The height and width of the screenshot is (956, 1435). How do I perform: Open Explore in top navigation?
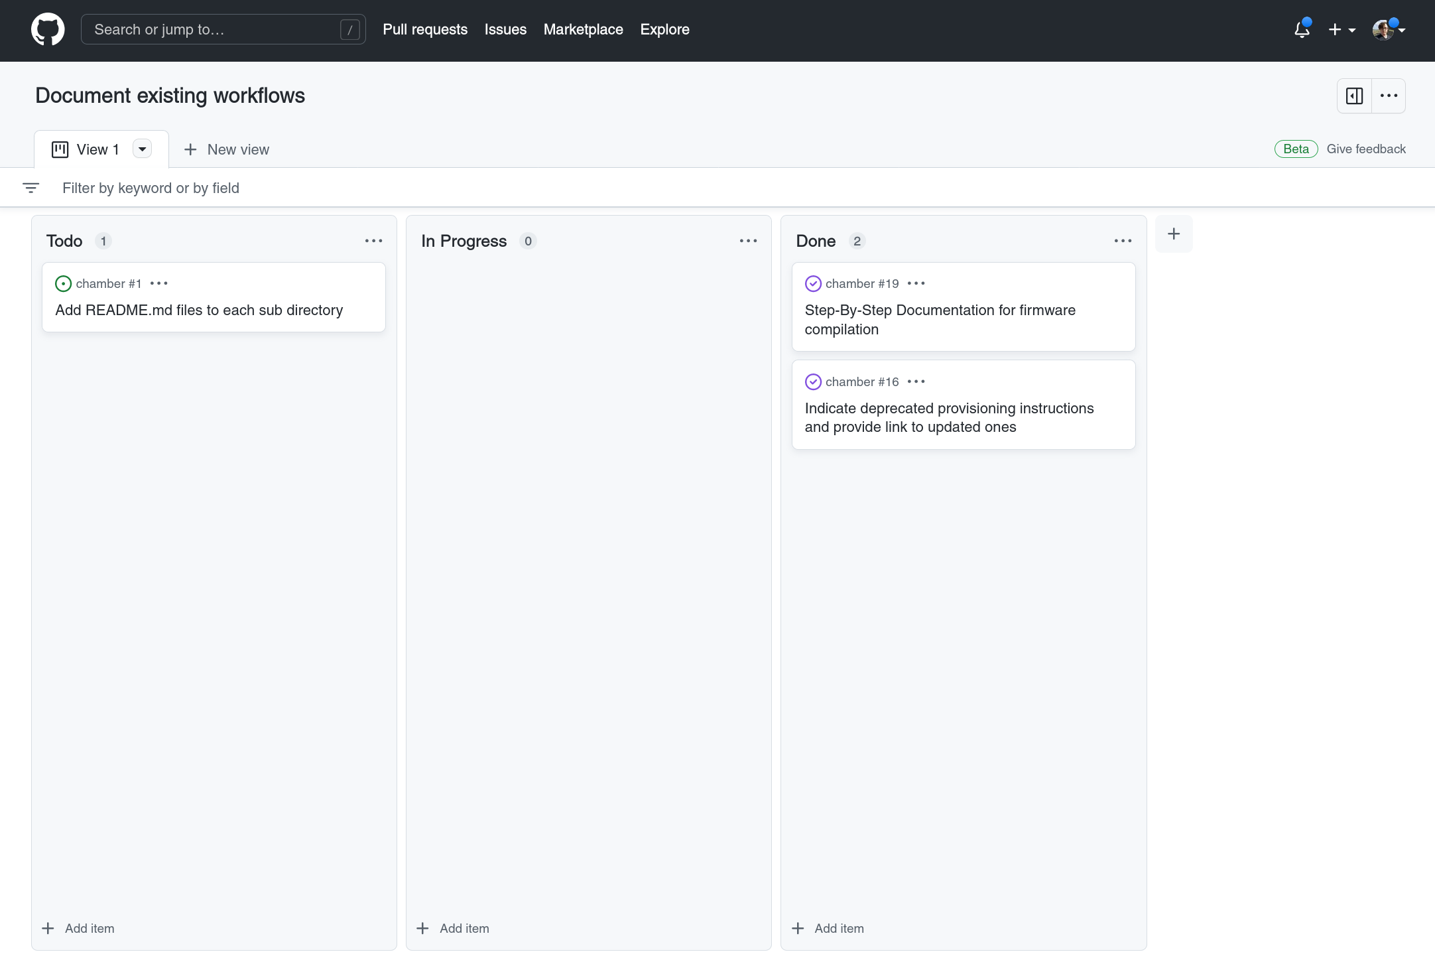tap(664, 29)
